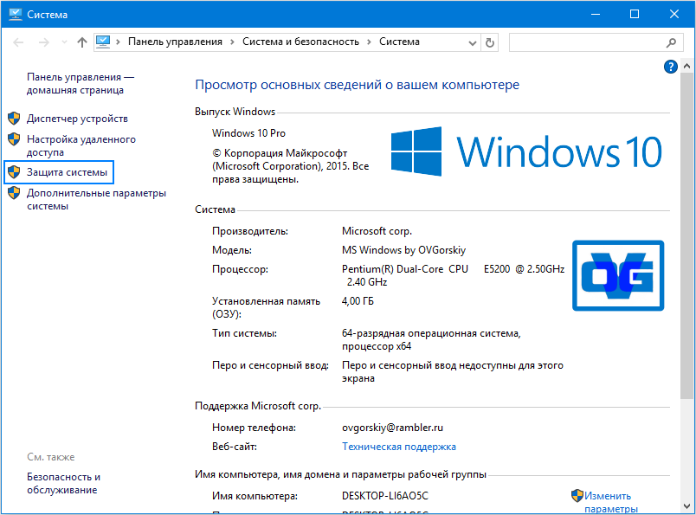Viewport: 696px width, 515px height.
Task: Click the Up arrow navigation icon
Action: pyautogui.click(x=81, y=42)
